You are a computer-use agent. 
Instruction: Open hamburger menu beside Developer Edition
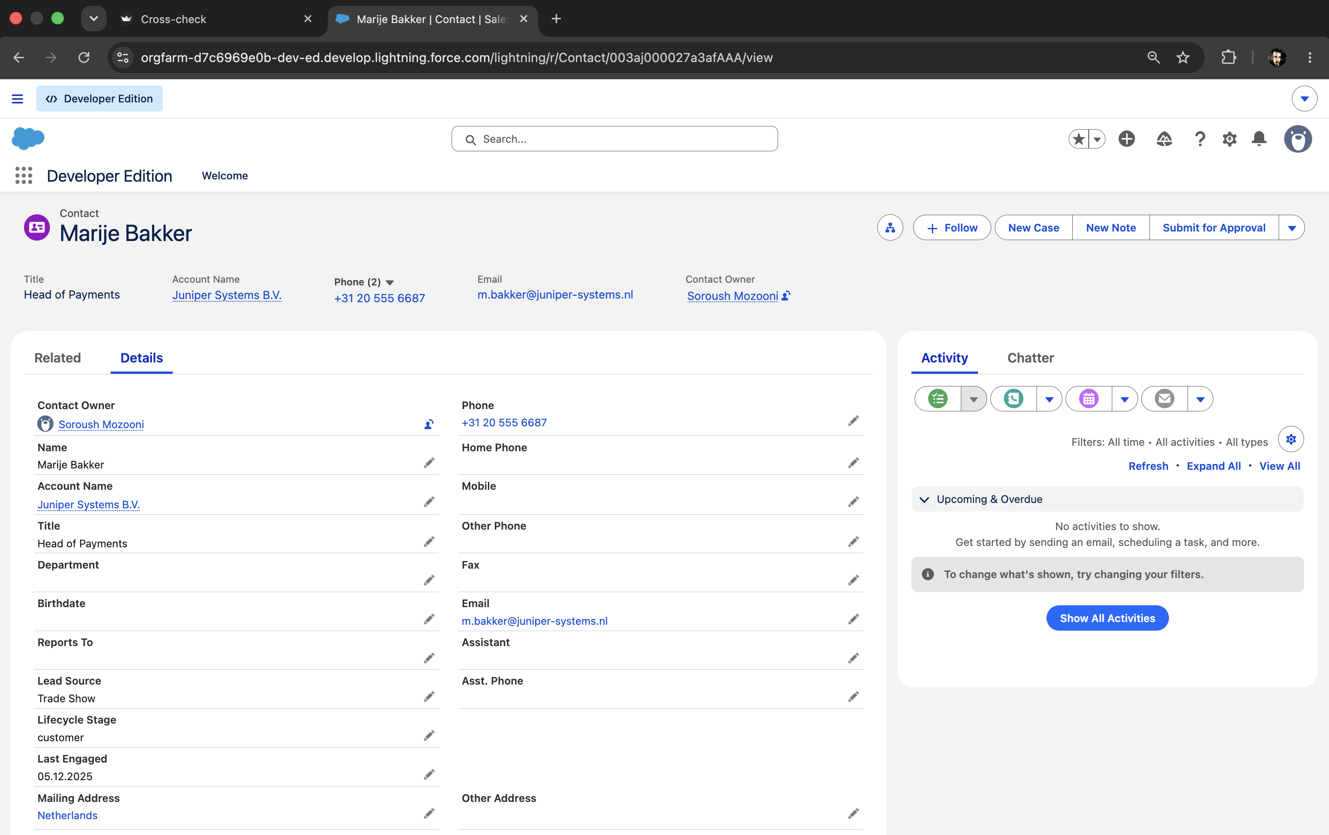tap(17, 99)
